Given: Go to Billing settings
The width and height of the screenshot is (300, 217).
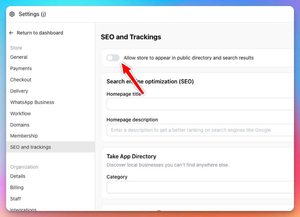Looking at the screenshot, I should [x=17, y=187].
